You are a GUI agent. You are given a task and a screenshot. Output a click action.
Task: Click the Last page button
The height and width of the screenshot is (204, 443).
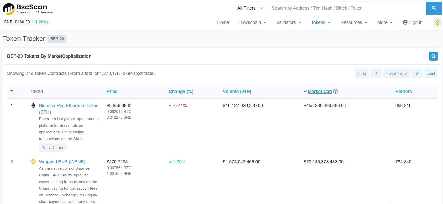431,73
